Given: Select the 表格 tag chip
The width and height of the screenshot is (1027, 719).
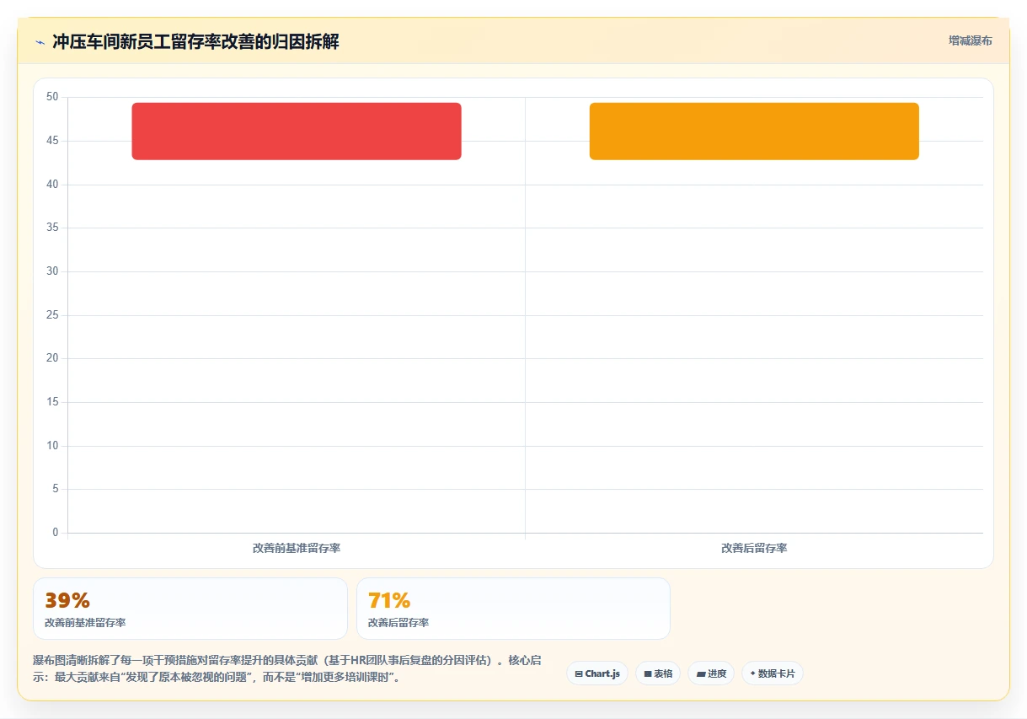Looking at the screenshot, I should click(658, 673).
